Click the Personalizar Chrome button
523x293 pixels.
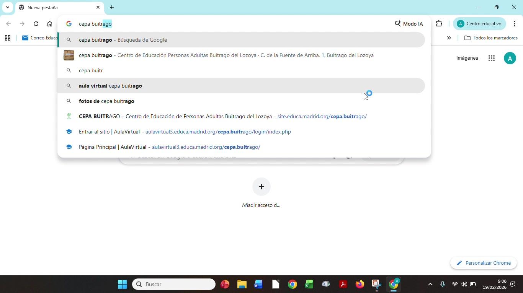coord(484,263)
